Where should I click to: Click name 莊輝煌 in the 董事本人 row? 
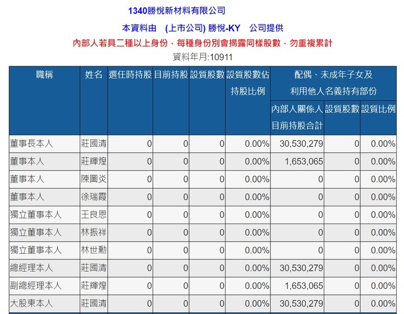tap(94, 161)
